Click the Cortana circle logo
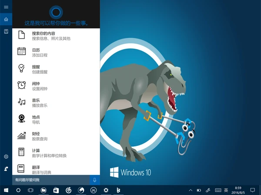Viewport: 261px width, 195px height. pyautogui.click(x=56, y=12)
